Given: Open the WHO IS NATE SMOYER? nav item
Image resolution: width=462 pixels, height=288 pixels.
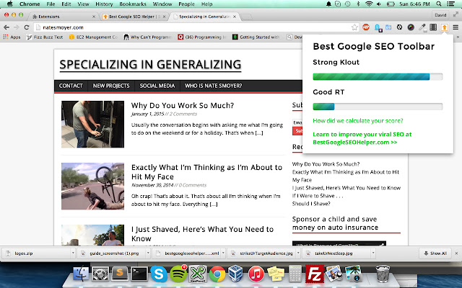Looking at the screenshot, I should tap(214, 86).
